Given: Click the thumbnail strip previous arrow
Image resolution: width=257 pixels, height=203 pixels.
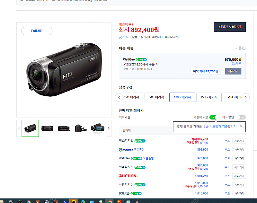Looking at the screenshot, I should [x=19, y=128].
